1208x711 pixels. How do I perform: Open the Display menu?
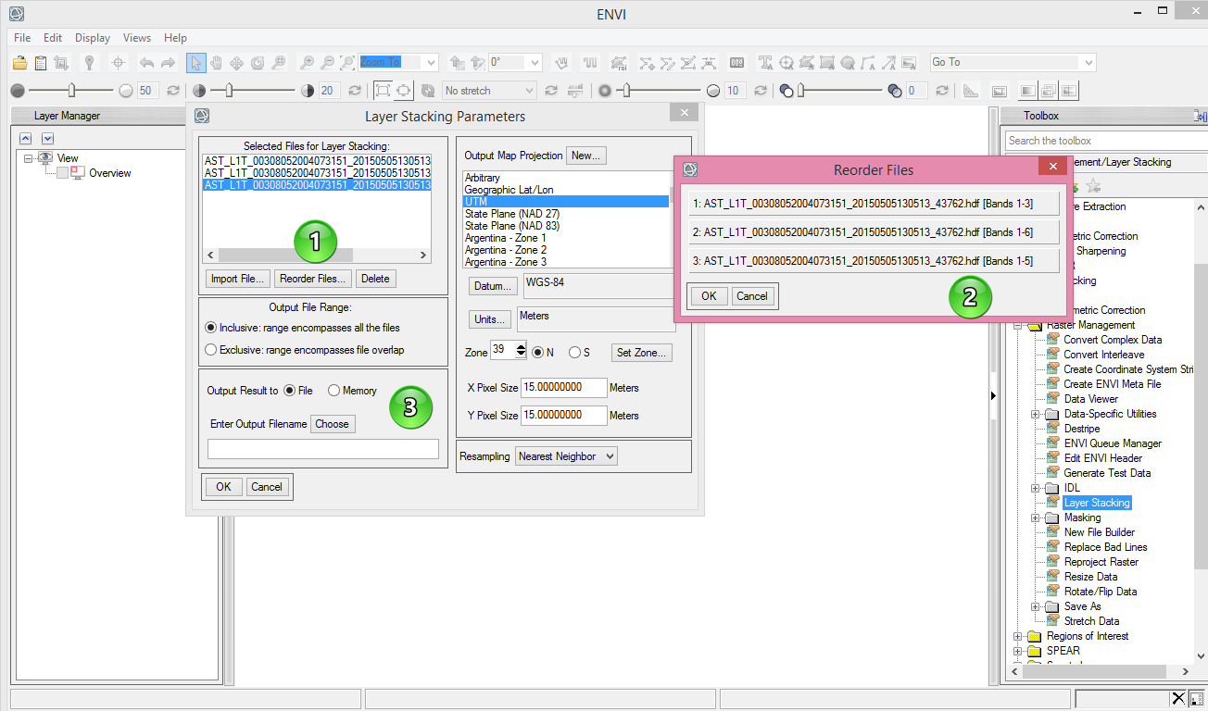[x=93, y=38]
